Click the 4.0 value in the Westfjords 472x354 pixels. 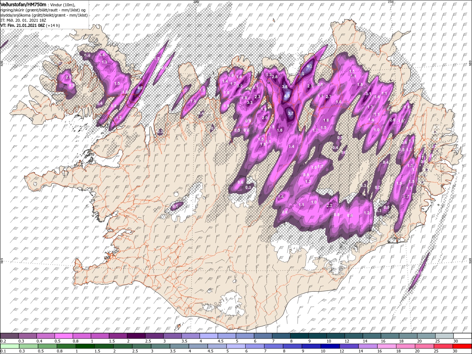(x=140, y=88)
